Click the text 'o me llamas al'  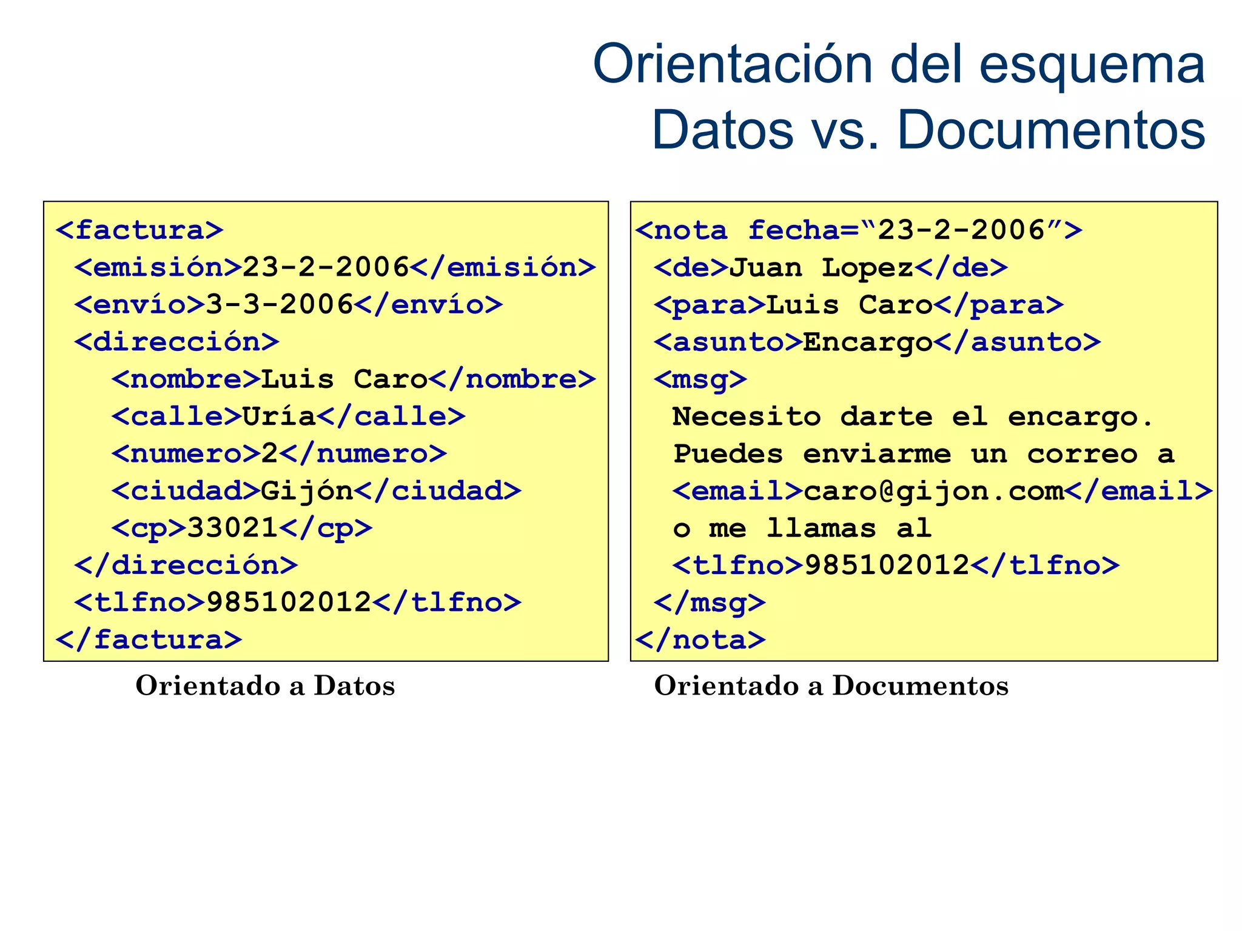(802, 528)
